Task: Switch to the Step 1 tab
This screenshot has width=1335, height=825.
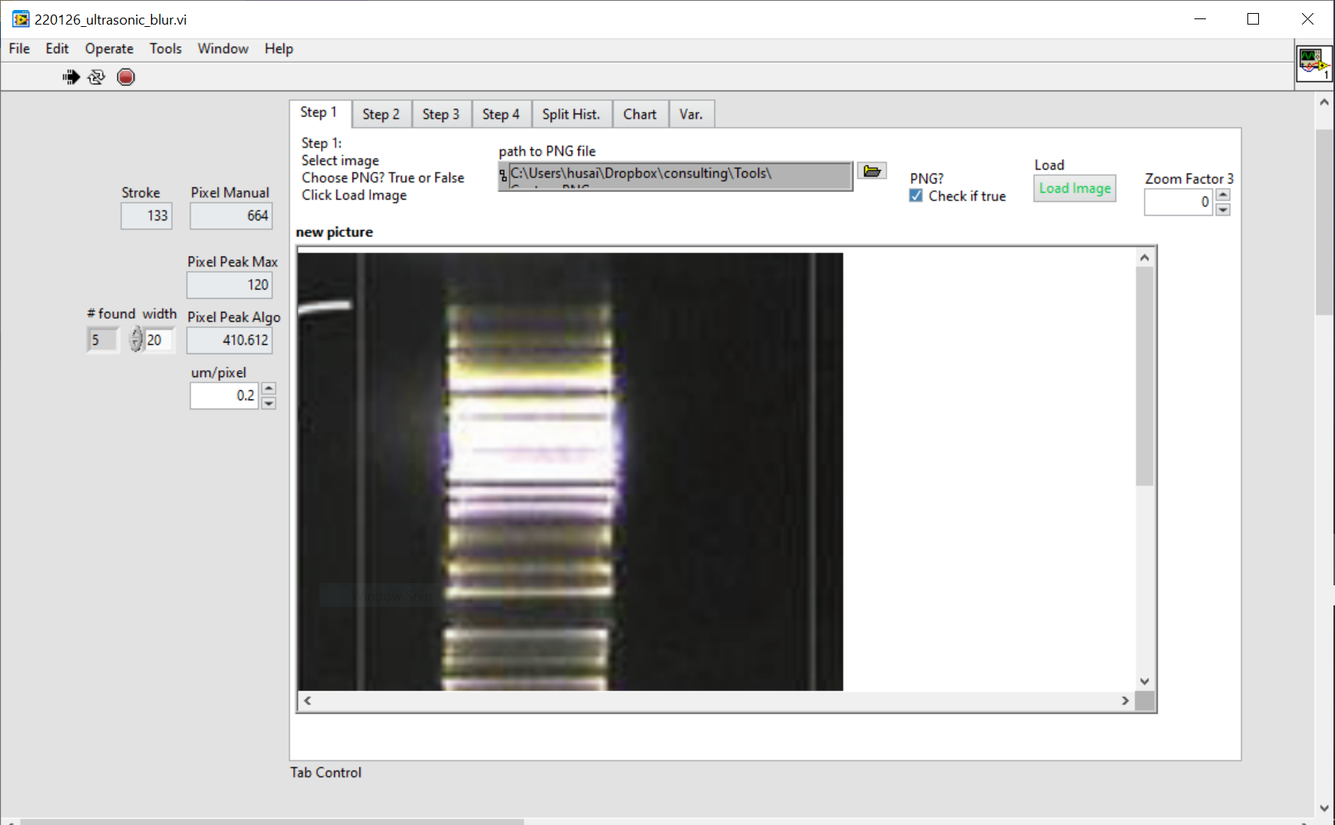Action: (320, 113)
